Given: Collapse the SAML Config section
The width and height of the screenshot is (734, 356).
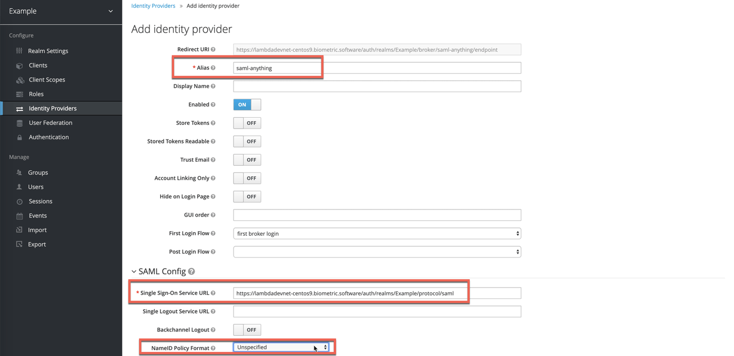Looking at the screenshot, I should 133,271.
